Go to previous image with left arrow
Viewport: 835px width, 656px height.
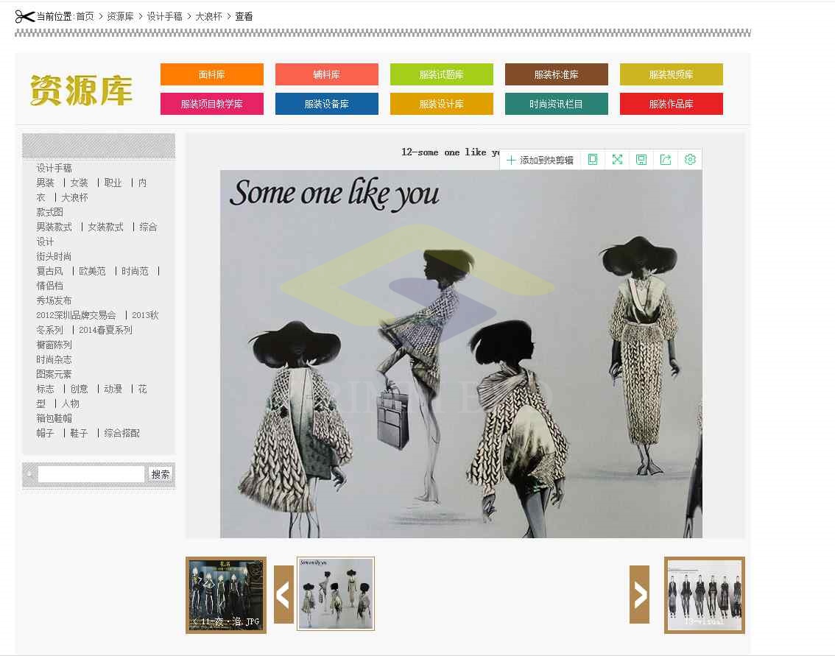283,594
